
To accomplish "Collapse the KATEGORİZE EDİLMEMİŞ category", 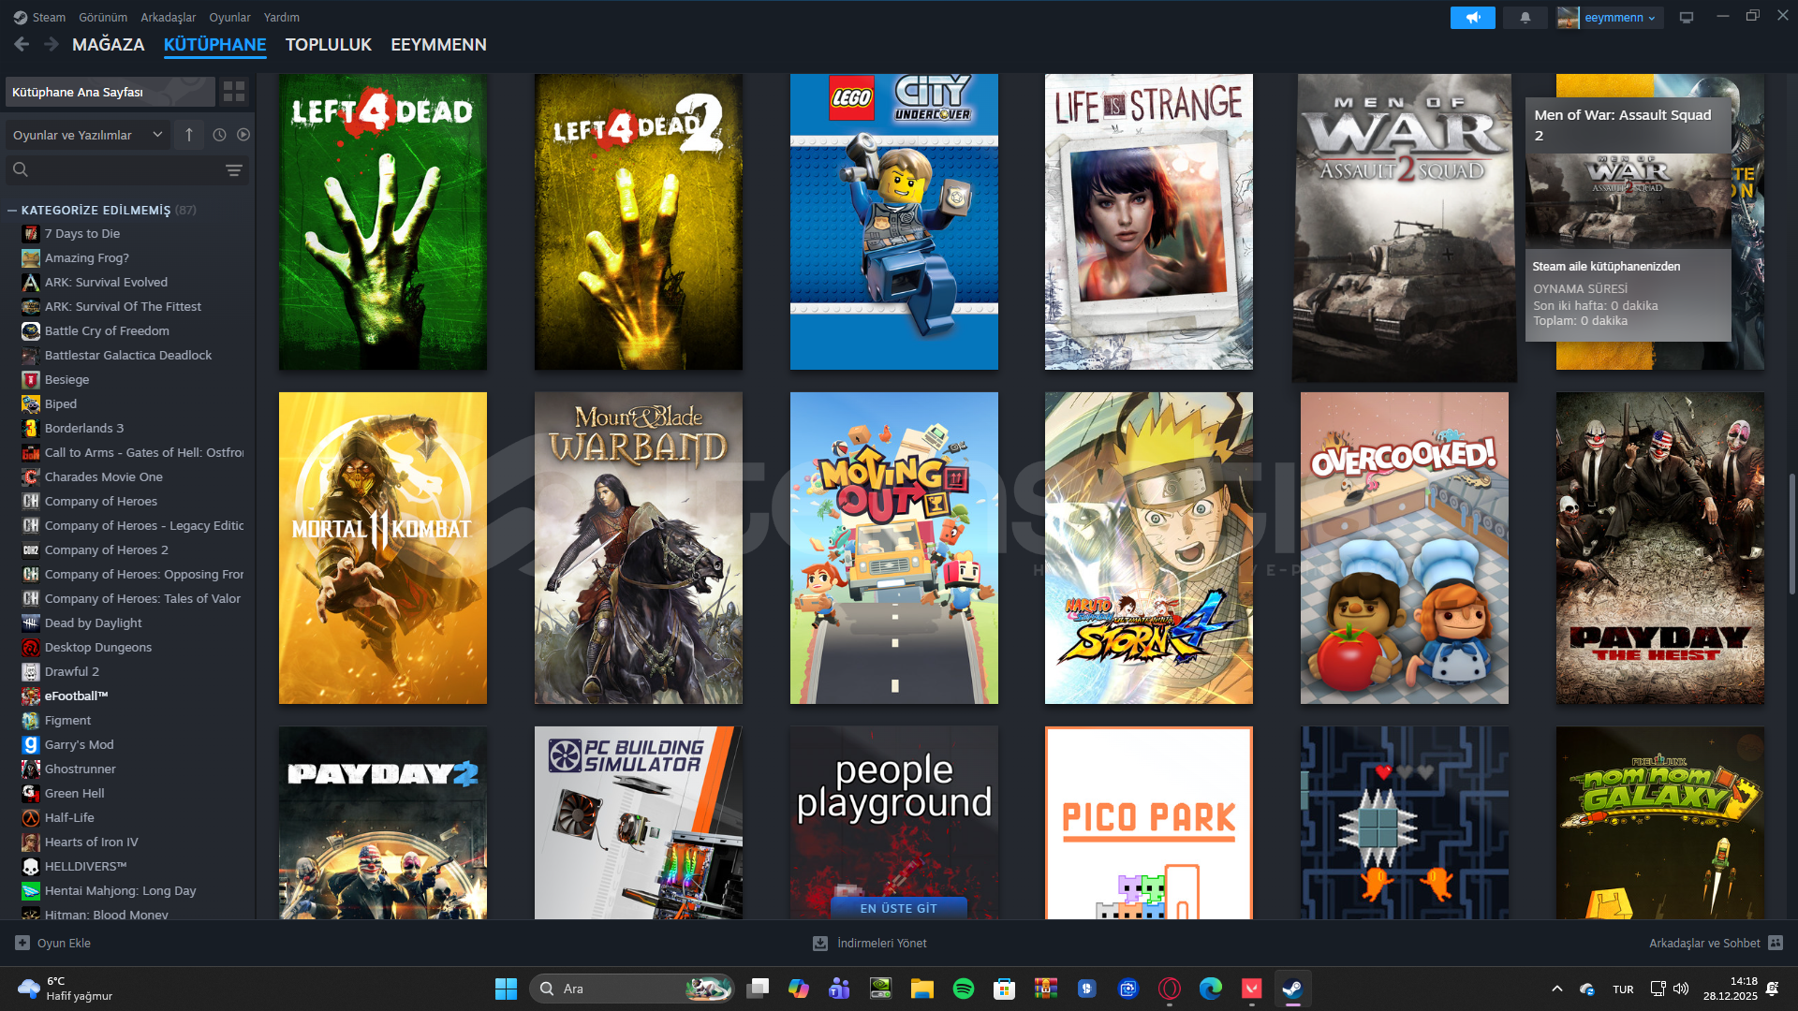I will coord(12,211).
